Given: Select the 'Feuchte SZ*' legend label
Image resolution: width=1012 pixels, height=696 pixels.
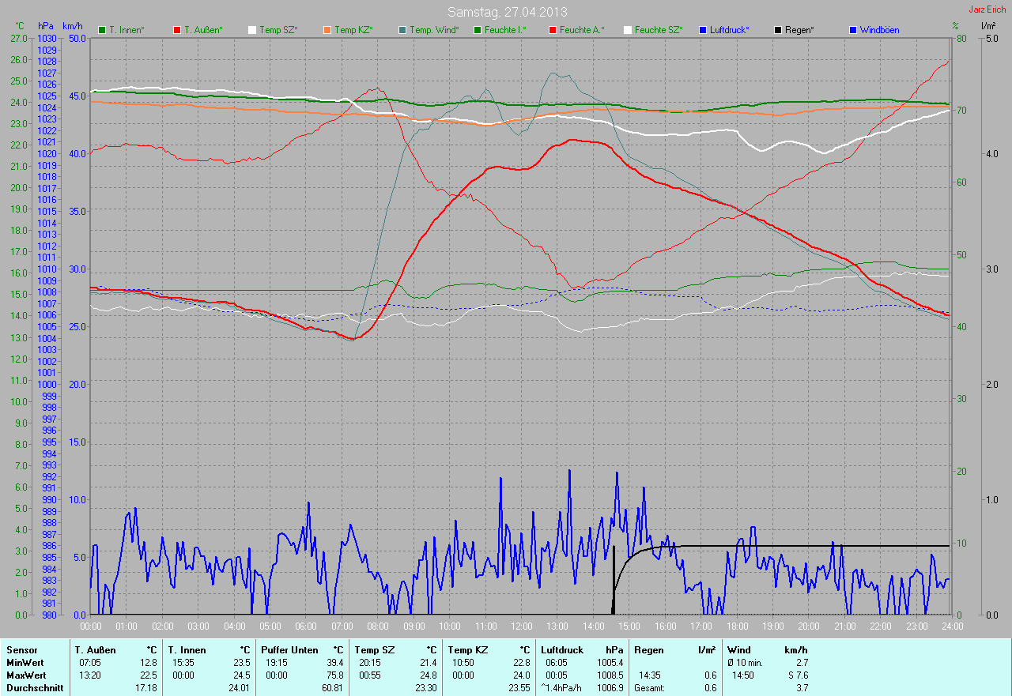Looking at the screenshot, I should click(x=659, y=30).
